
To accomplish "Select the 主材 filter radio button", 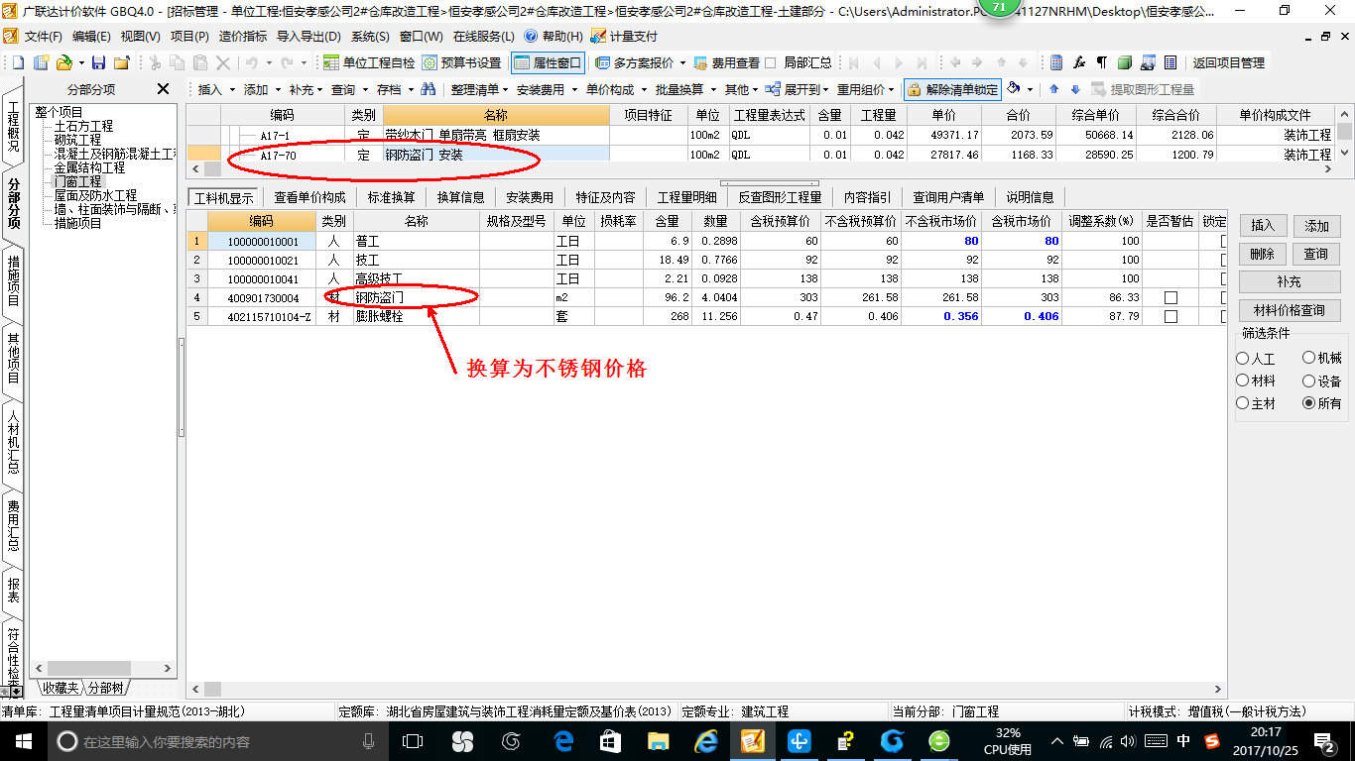I will (1243, 403).
